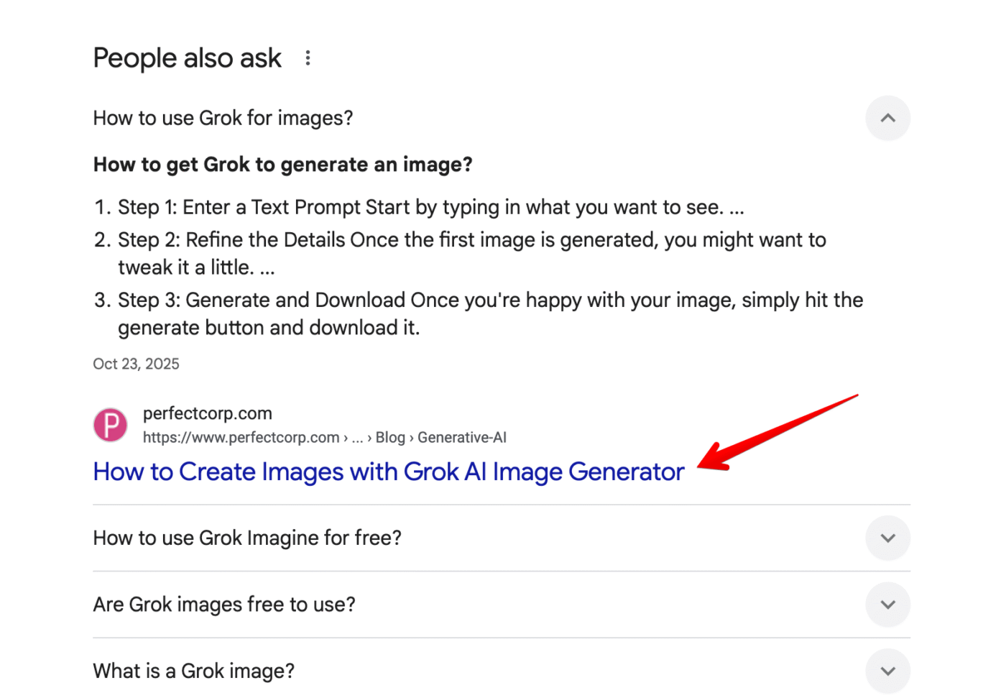Expand the "How to use Grok Imagine for free?" chevron

[x=887, y=538]
